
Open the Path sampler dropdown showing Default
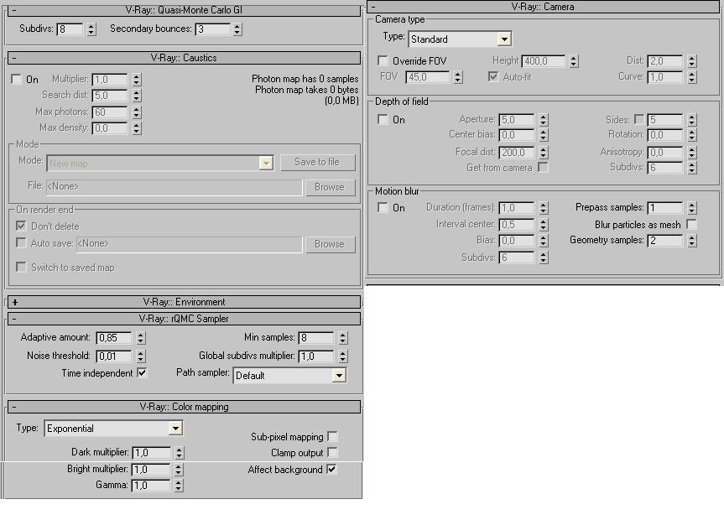coord(289,376)
